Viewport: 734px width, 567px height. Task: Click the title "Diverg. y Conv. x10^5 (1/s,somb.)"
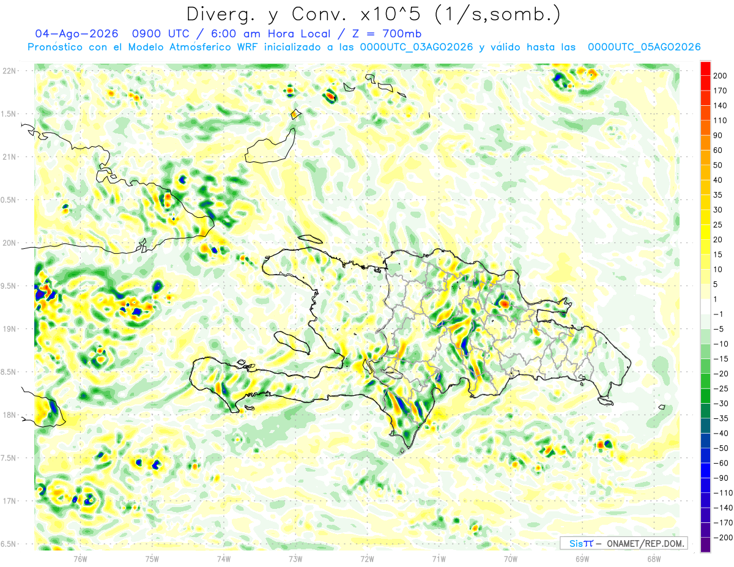click(x=373, y=13)
